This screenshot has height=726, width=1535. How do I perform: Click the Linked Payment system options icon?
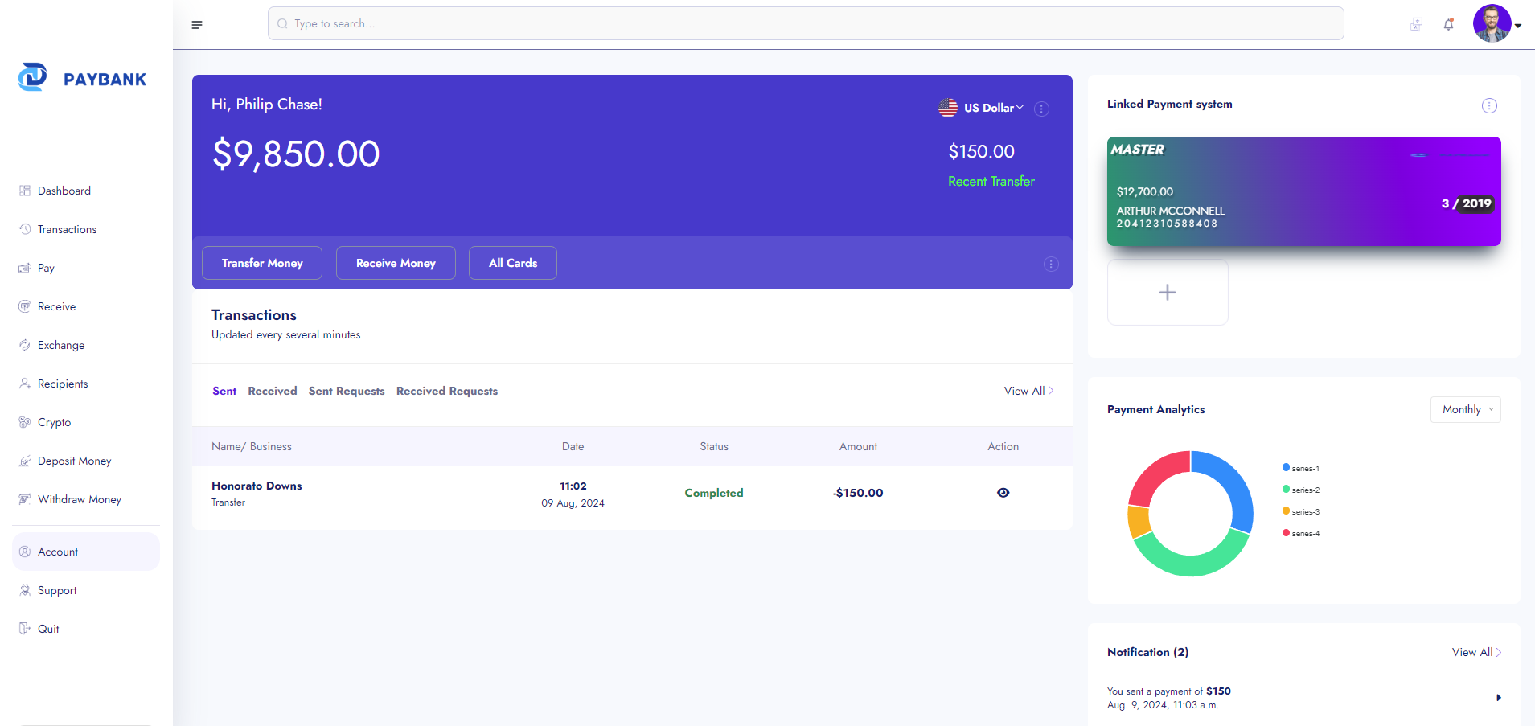(x=1489, y=105)
